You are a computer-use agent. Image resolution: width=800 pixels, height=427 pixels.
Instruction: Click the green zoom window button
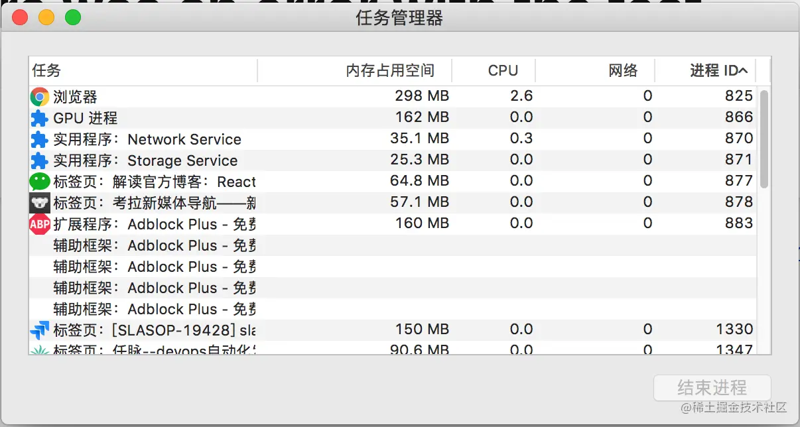pos(73,18)
